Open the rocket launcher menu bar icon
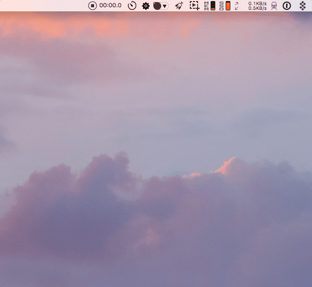Viewport: 312px width, 287px height. click(179, 6)
